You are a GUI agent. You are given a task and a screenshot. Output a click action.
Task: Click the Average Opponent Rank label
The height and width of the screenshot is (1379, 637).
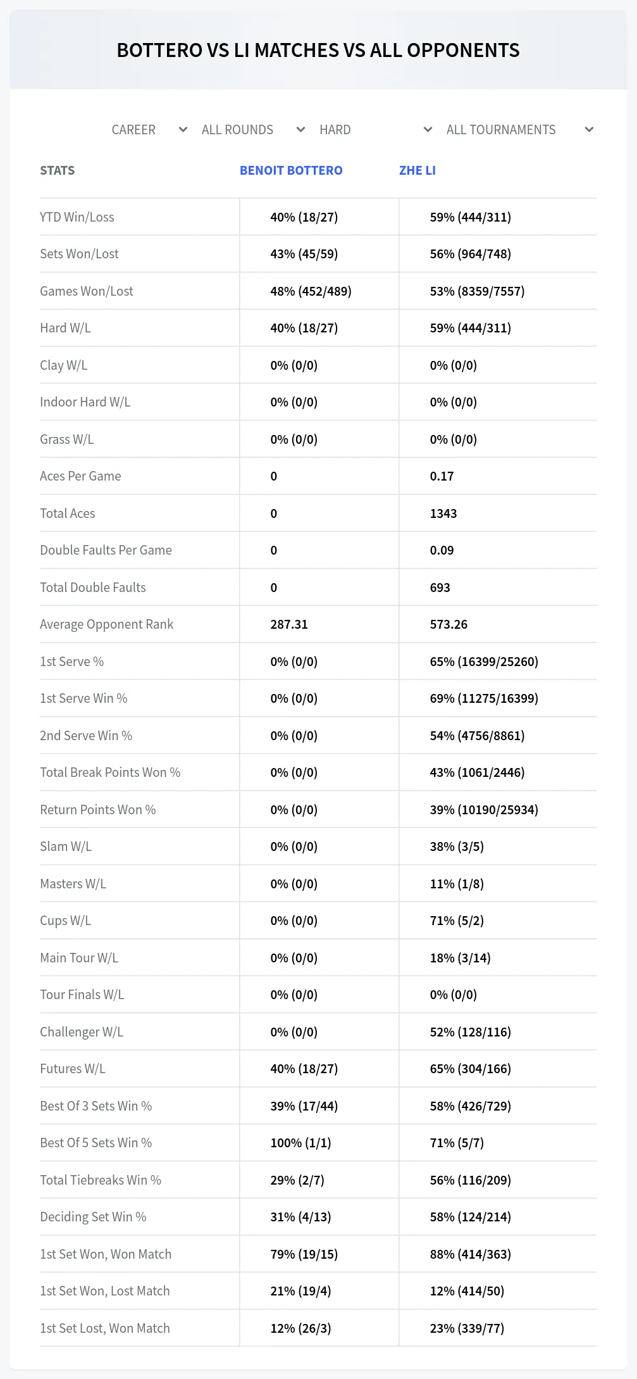coord(106,624)
